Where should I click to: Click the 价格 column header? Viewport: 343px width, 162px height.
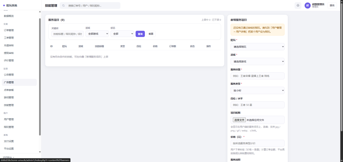click(x=155, y=46)
